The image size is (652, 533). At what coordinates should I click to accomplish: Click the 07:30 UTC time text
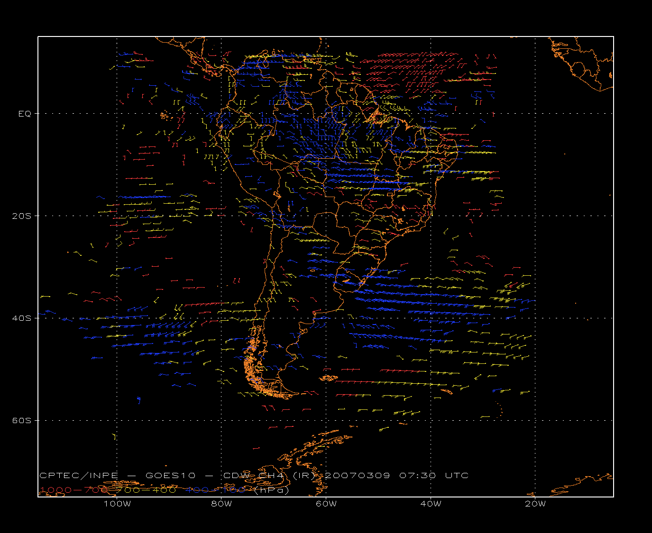click(x=434, y=475)
